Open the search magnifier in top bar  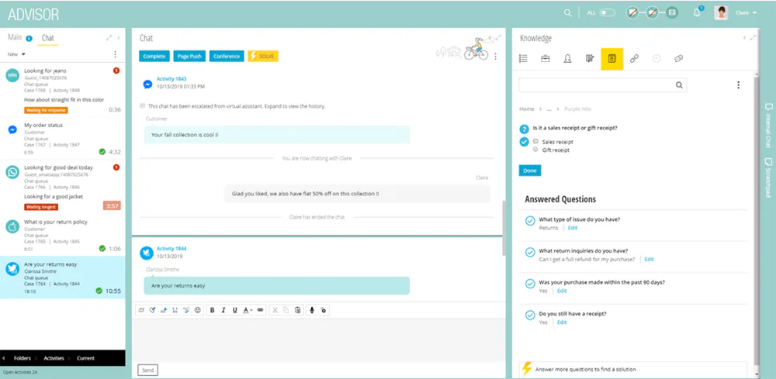click(568, 13)
